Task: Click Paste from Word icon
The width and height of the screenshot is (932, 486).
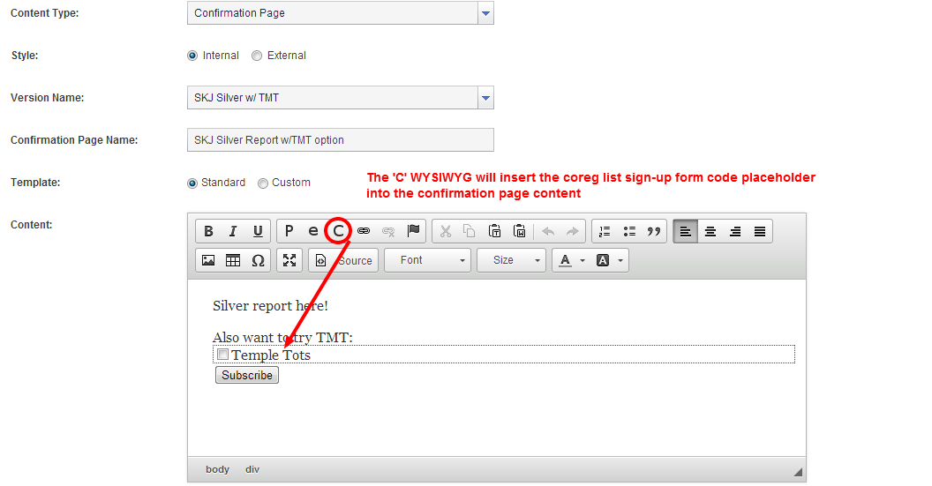Action: pos(520,231)
